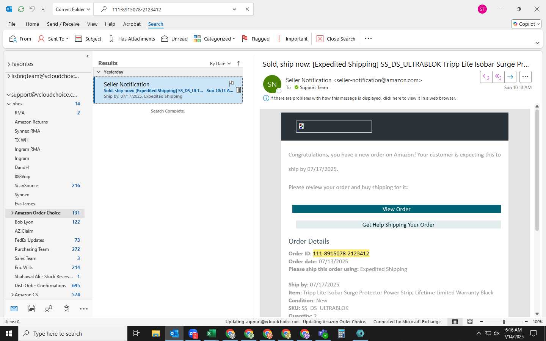Flag the Seller Notification message

pos(231,83)
